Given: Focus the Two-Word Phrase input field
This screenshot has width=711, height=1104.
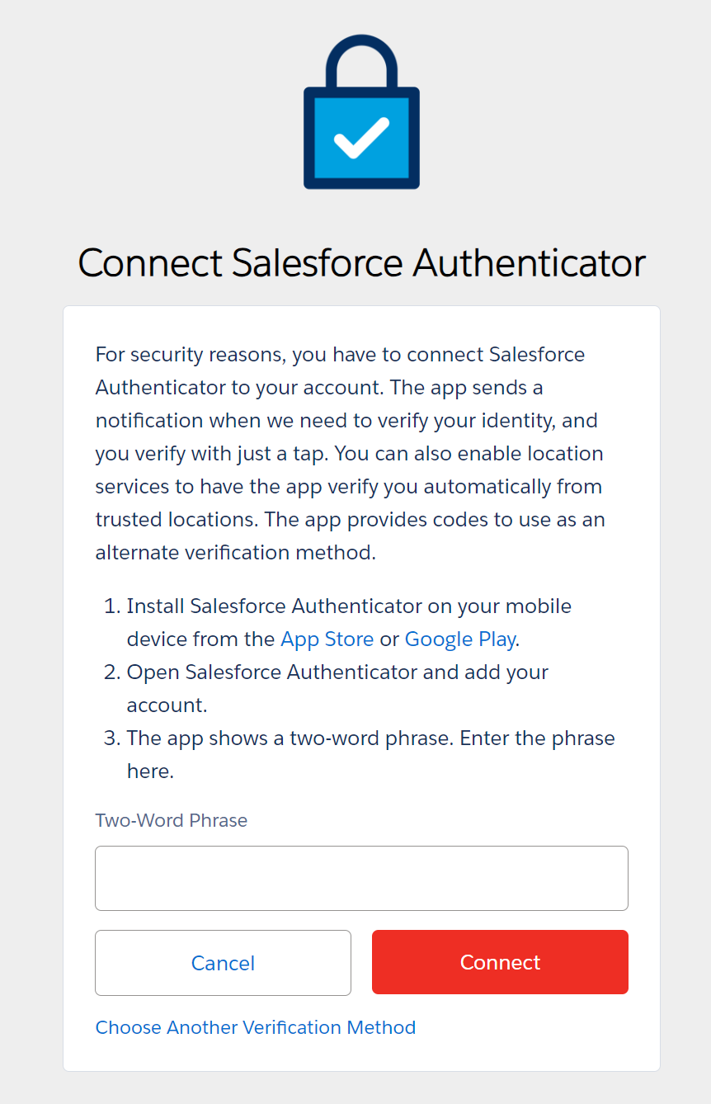Looking at the screenshot, I should [361, 878].
